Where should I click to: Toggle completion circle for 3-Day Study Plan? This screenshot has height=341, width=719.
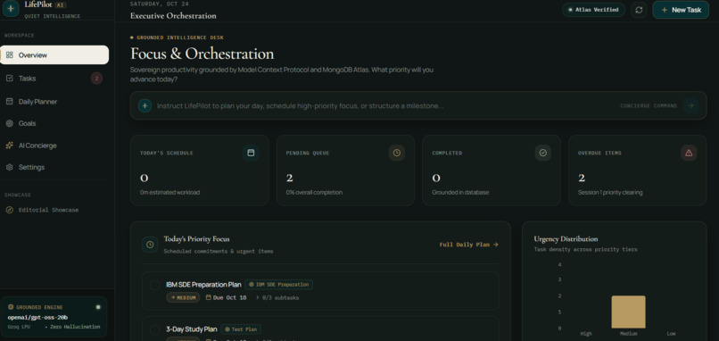point(155,329)
